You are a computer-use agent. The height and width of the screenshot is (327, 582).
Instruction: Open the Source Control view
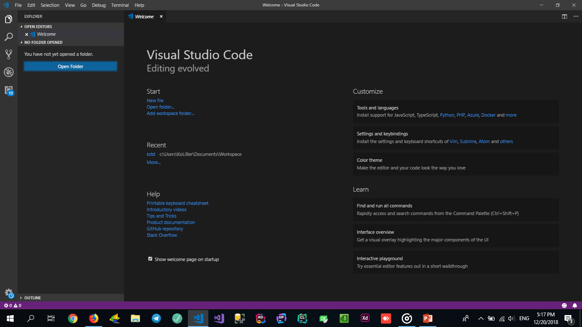(9, 54)
